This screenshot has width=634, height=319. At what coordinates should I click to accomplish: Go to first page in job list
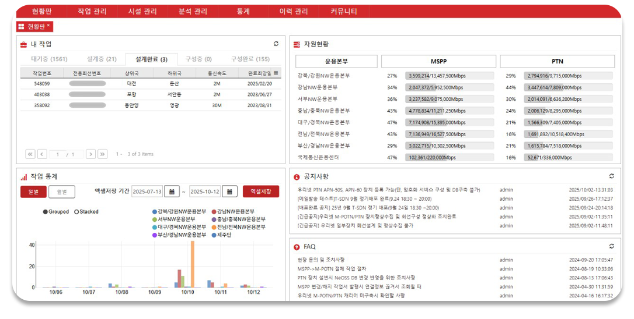tap(30, 154)
